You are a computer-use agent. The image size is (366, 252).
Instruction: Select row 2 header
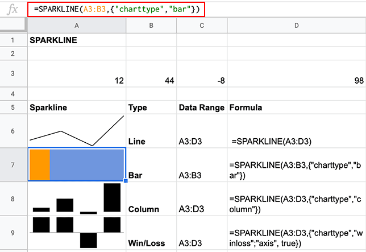click(x=13, y=53)
